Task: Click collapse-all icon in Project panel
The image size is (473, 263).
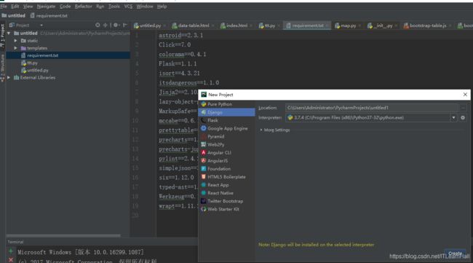Action: tap(105, 25)
